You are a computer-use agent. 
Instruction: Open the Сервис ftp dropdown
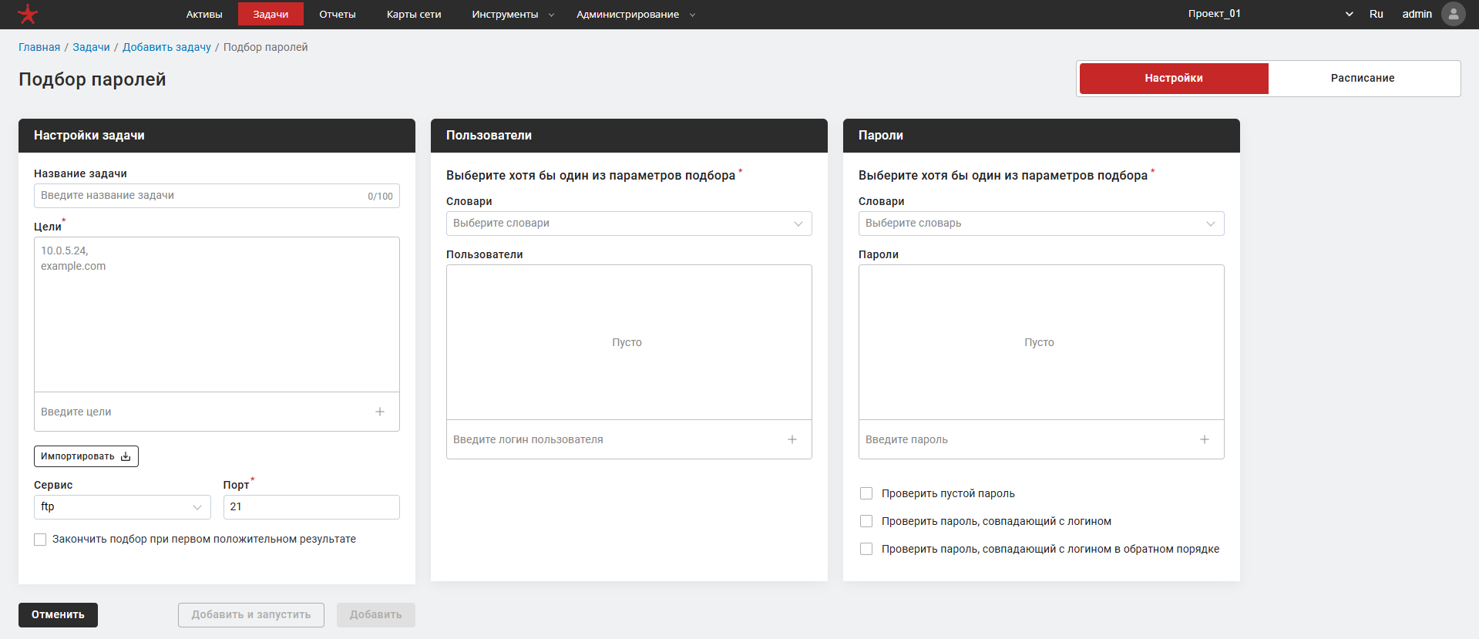(123, 507)
